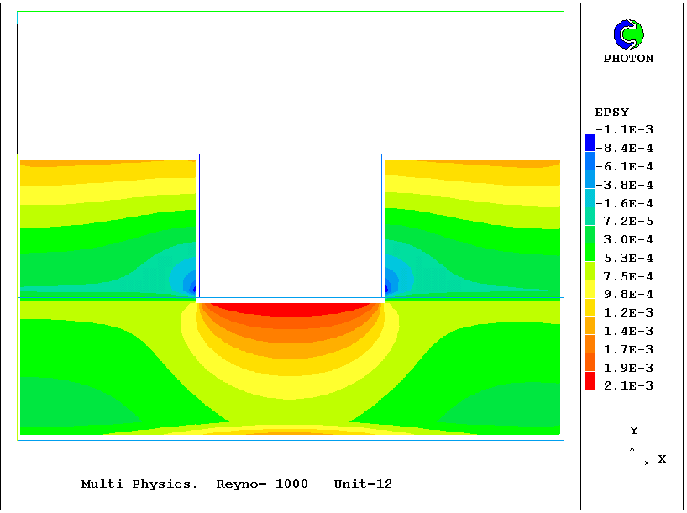Click the Multi-Physics. caption text
Image resolution: width=687 pixels, height=513 pixels.
(139, 484)
